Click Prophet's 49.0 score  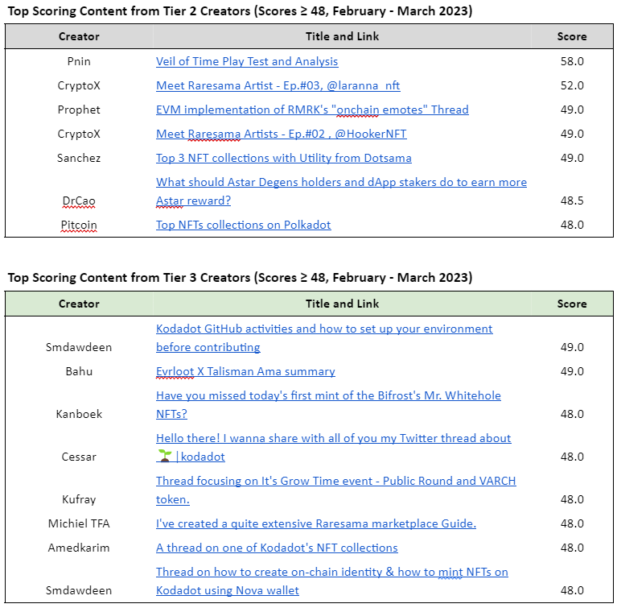coord(572,110)
